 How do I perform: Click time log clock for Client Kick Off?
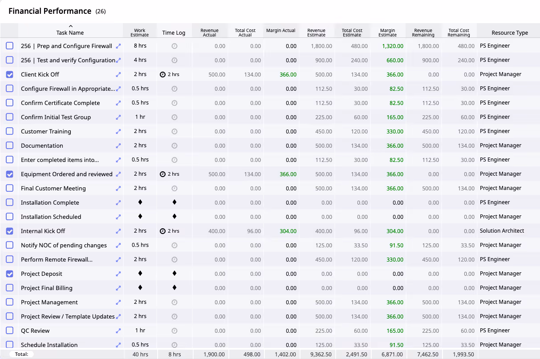(162, 75)
